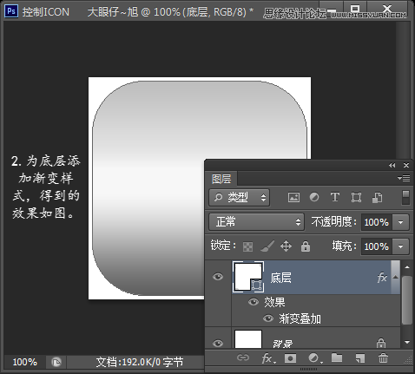The image size is (415, 374).
Task: Create new fill or adjustment layer icon
Action: 315,358
